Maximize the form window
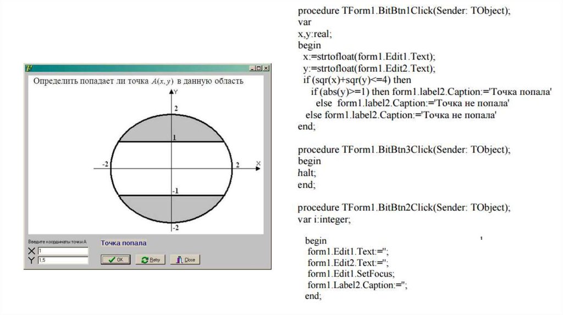The image size is (563, 315). [259, 68]
